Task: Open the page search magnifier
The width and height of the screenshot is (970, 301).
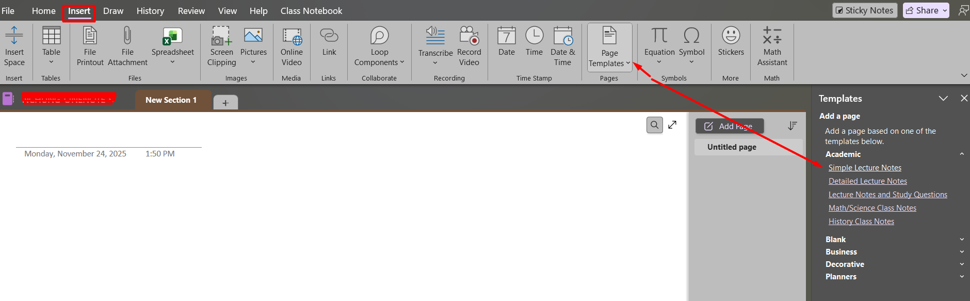Action: 654,125
